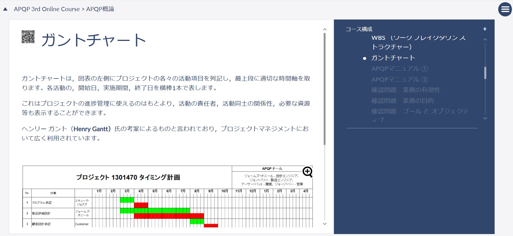This screenshot has width=513, height=236.
Task: Open 確認問題 ゴール と オブジェクティブ item
Action: tap(420, 115)
